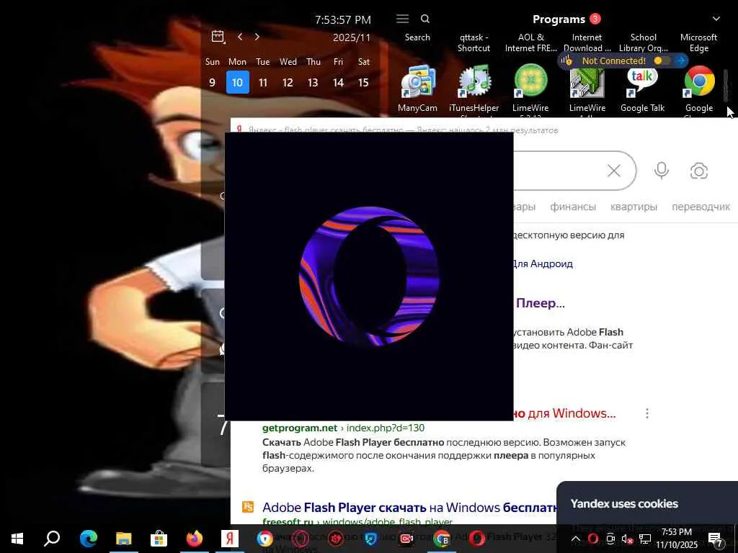Open the Chrome B profile taskbar icon
This screenshot has width=738, height=553.
pos(442,539)
